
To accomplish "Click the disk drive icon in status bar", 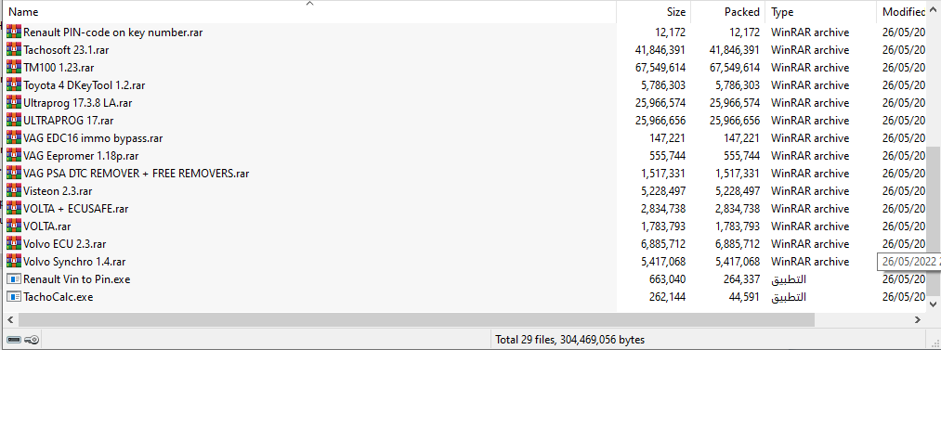I will (x=14, y=340).
